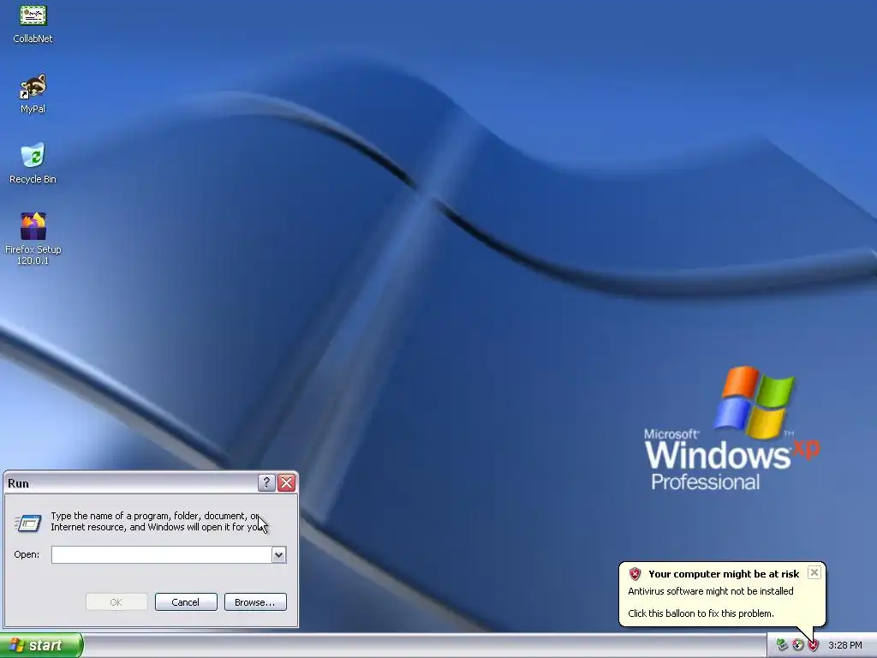Click the red shield icon inside balloon
The width and height of the screenshot is (877, 658).
(x=635, y=573)
